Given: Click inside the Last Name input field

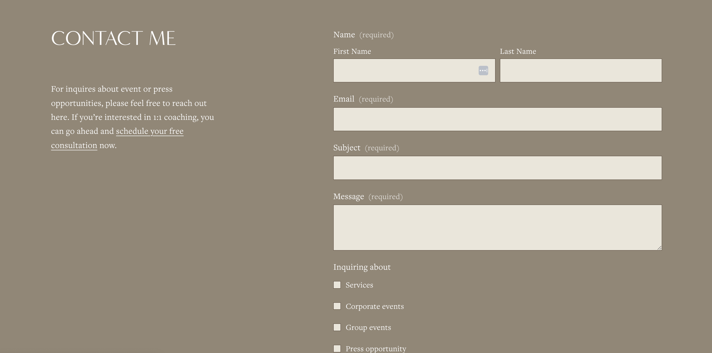Looking at the screenshot, I should (581, 70).
